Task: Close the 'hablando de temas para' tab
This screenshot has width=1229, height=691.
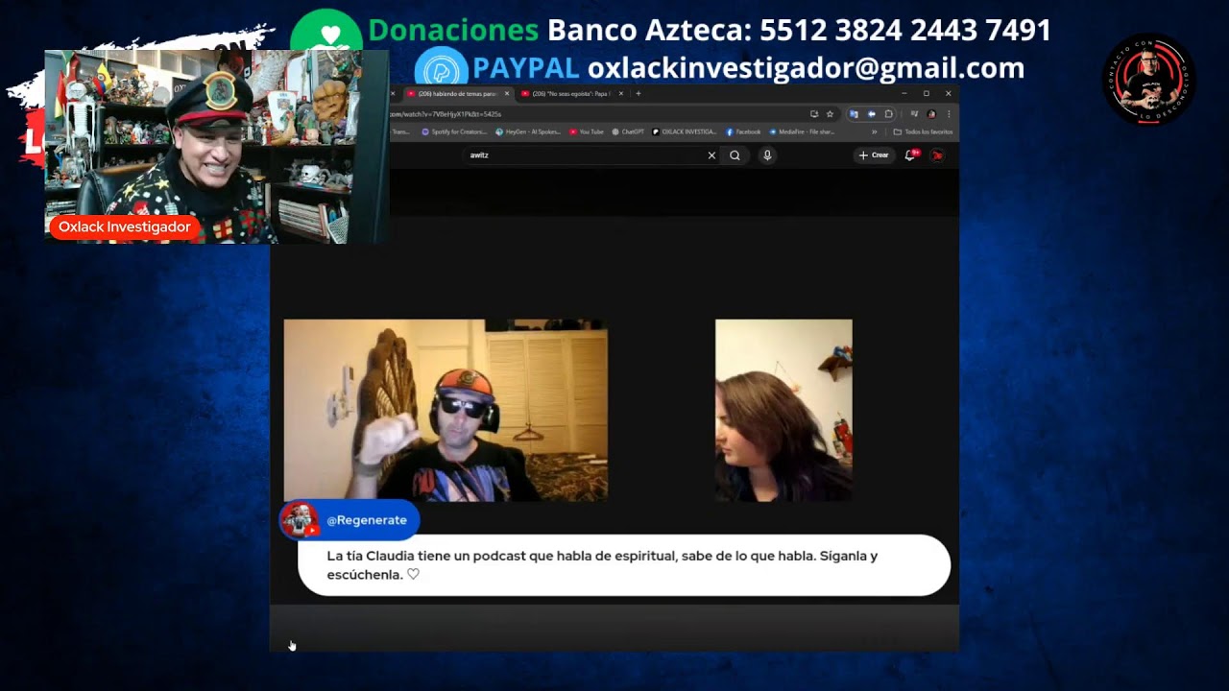Action: click(507, 94)
